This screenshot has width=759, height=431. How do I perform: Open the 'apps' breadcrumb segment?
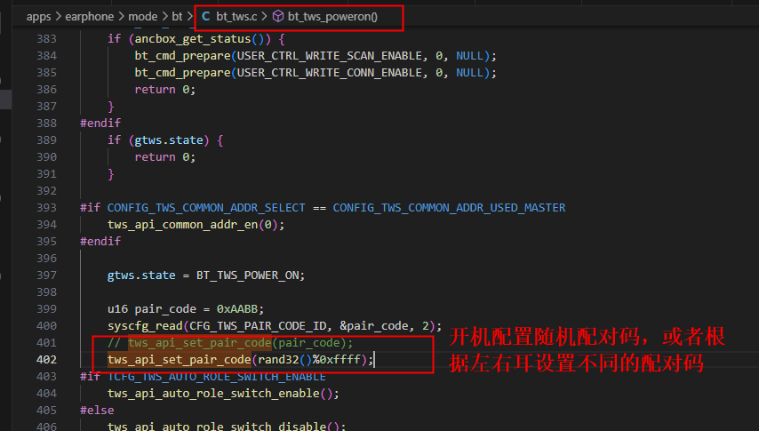pos(39,17)
